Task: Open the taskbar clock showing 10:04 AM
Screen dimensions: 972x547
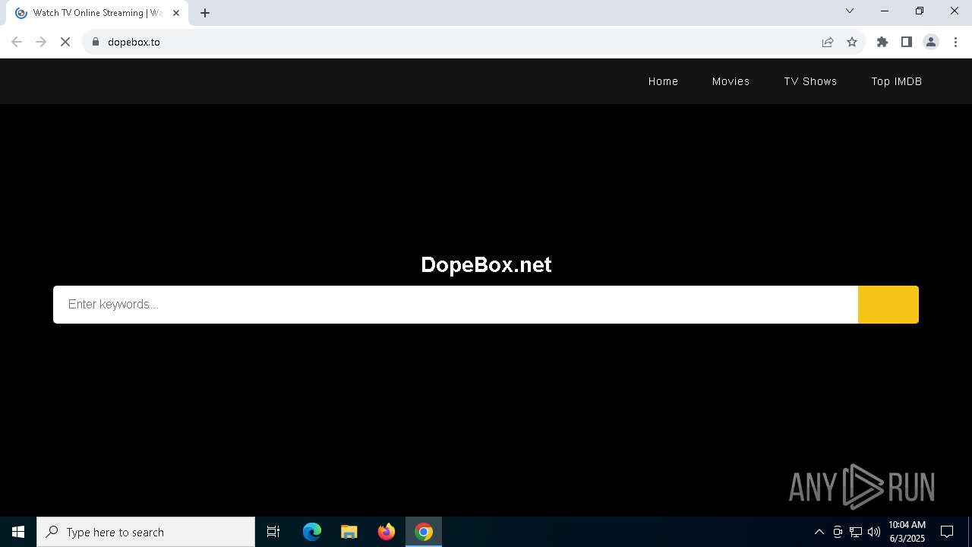Action: (x=907, y=532)
